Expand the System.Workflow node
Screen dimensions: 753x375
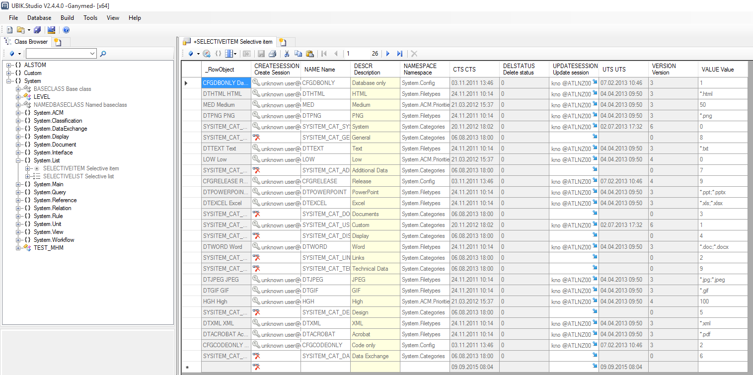point(18,240)
